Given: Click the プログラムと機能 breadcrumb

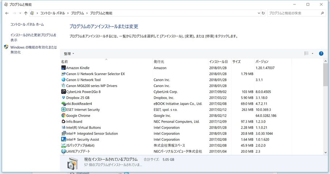Looking at the screenshot, I should click(101, 13).
